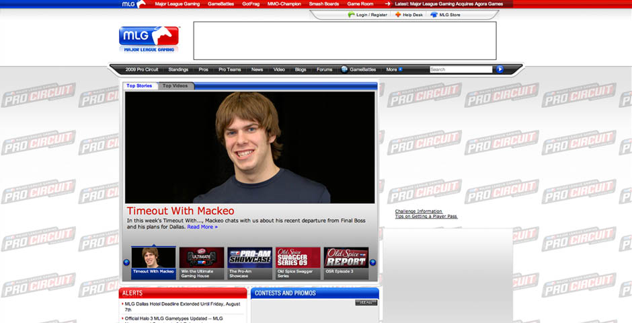The height and width of the screenshot is (323, 632).
Task: Switch to the Top Stories tab
Action: 139,86
